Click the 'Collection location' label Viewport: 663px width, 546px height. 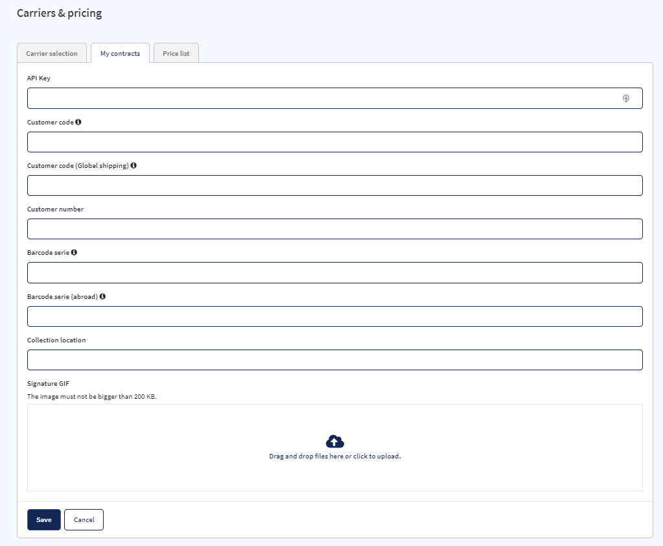coord(56,340)
